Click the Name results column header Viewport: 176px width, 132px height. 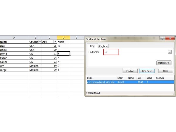[132, 78]
